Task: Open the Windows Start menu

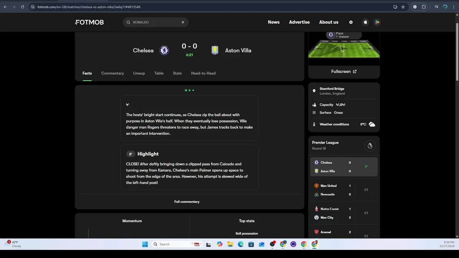Action: point(145,244)
